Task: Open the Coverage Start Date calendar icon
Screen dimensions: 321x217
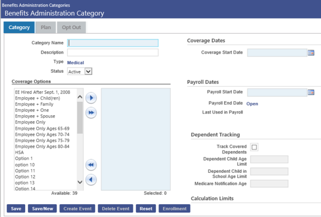Action: pos(311,52)
